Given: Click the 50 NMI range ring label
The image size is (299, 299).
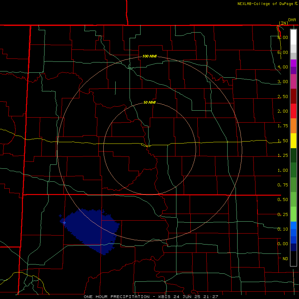Looking at the screenshot, I should [x=149, y=103].
